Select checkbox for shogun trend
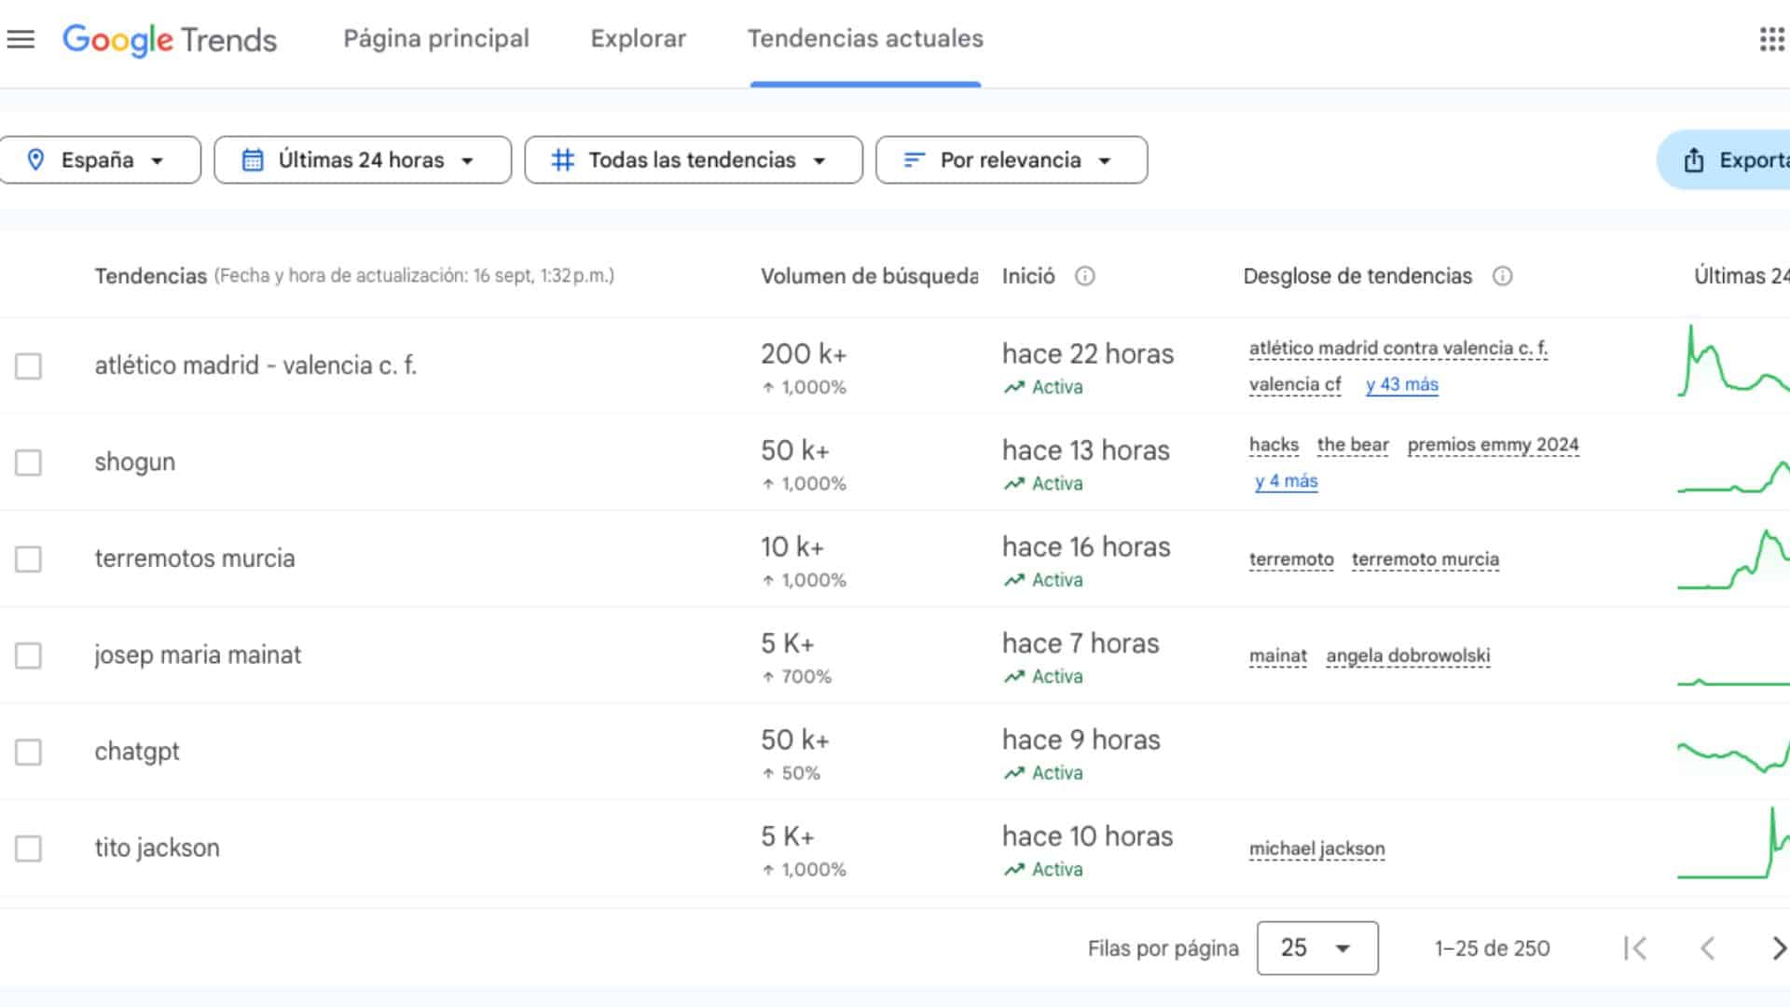 [x=28, y=462]
